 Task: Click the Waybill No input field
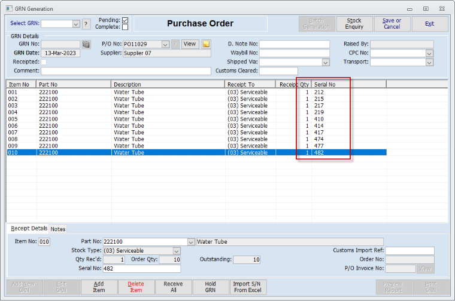294,53
